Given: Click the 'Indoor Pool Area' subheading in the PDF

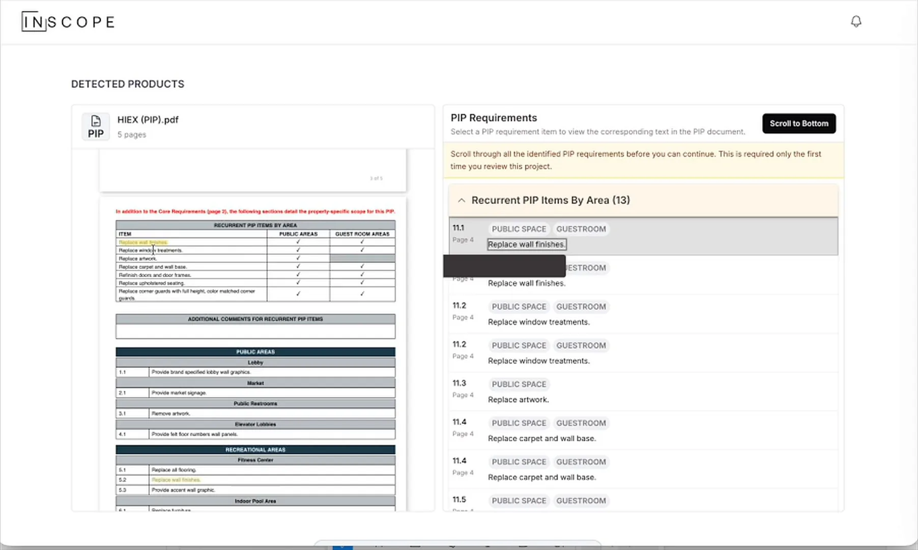Looking at the screenshot, I should (x=255, y=501).
